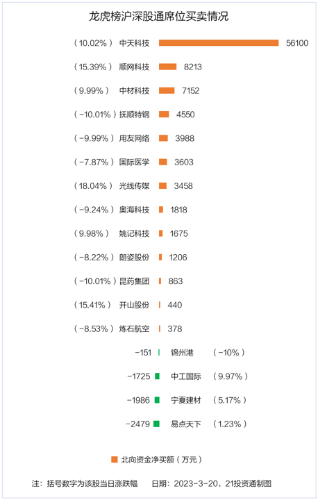
Task: Click the value 1818 for 奥海科技
Action: point(178,210)
